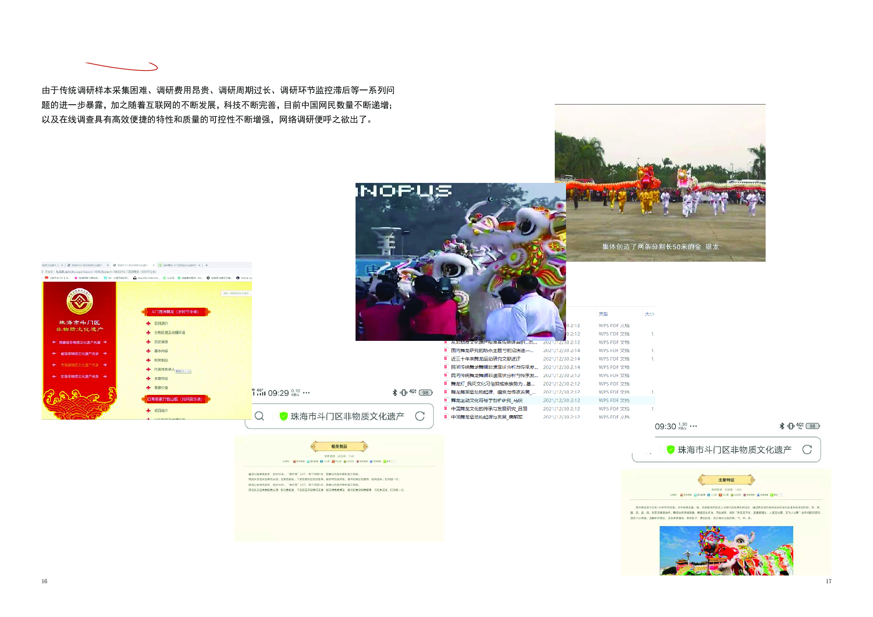873x617 pixels.
Task: Toggle the Bluetooth icon in the status bar
Action: (395, 393)
